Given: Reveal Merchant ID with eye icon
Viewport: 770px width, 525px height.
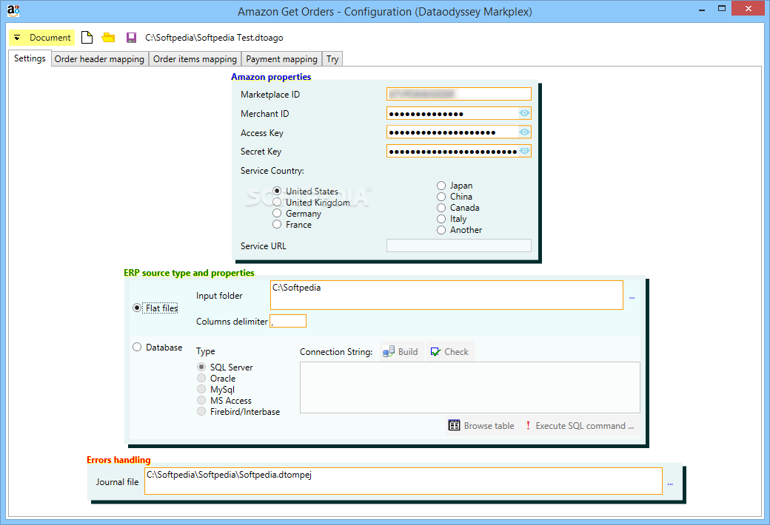Looking at the screenshot, I should (x=524, y=113).
